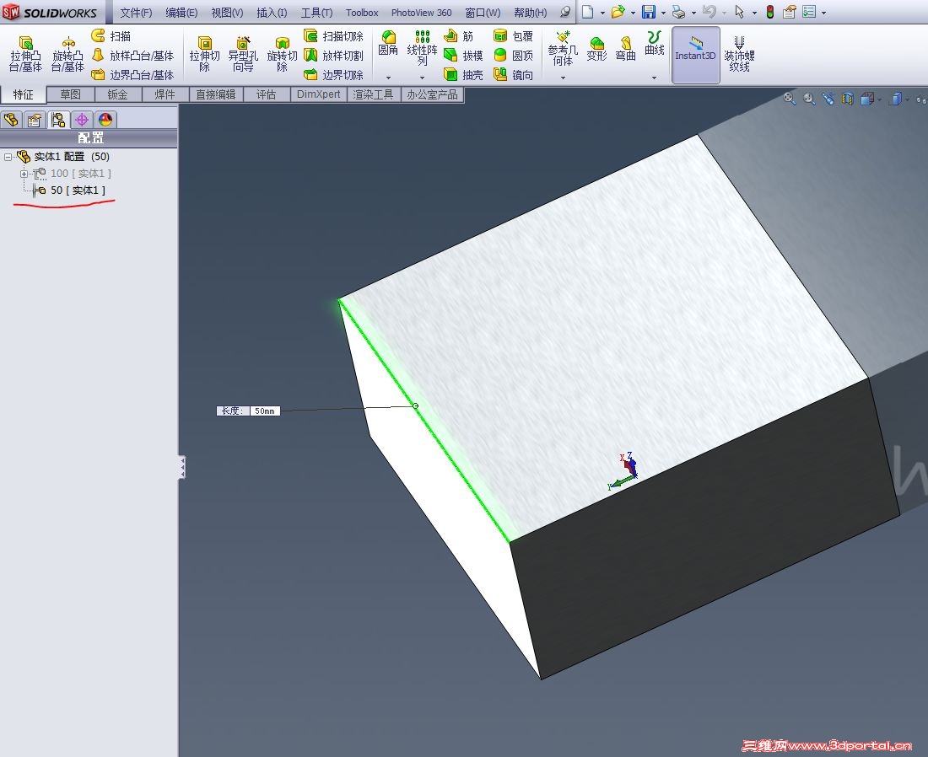
Task: Switch to the 评估 tab
Action: pos(267,94)
